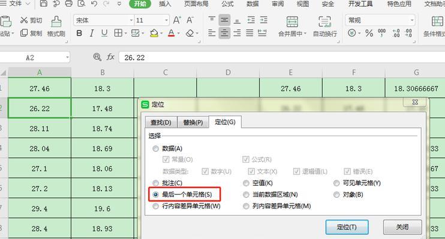Select the 对象(B) radio option

coord(336,195)
